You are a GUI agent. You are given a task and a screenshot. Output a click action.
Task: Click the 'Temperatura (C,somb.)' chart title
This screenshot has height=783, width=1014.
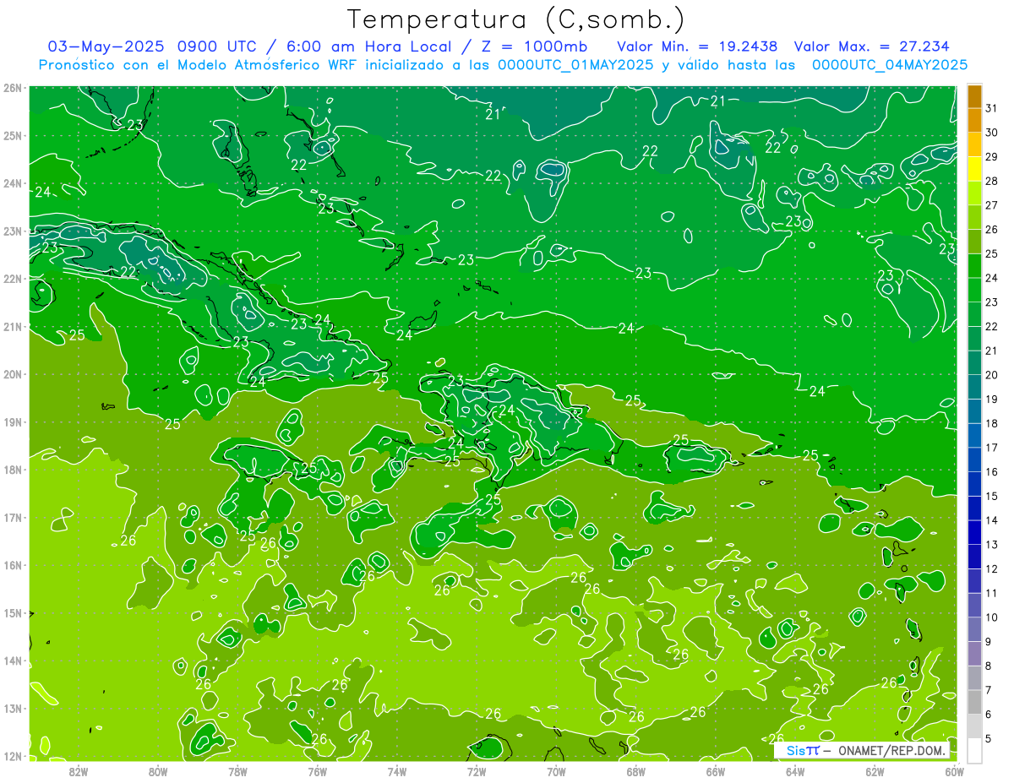tap(515, 19)
